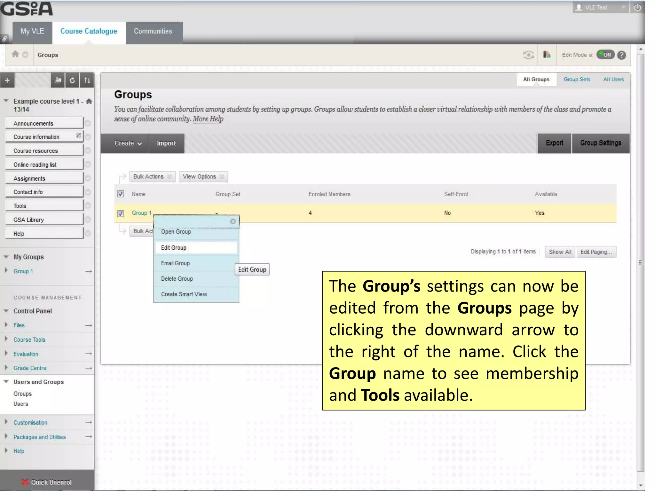Collapse the Users and Groups section
The width and height of the screenshot is (655, 491).
6,381
